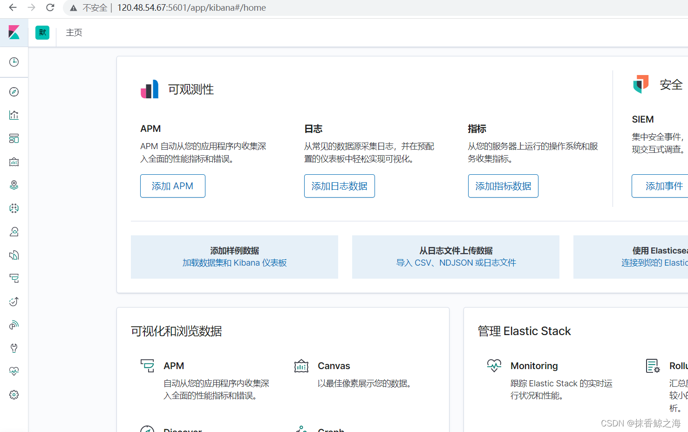Click the browser address bar URL
This screenshot has height=432, width=688.
coord(191,8)
